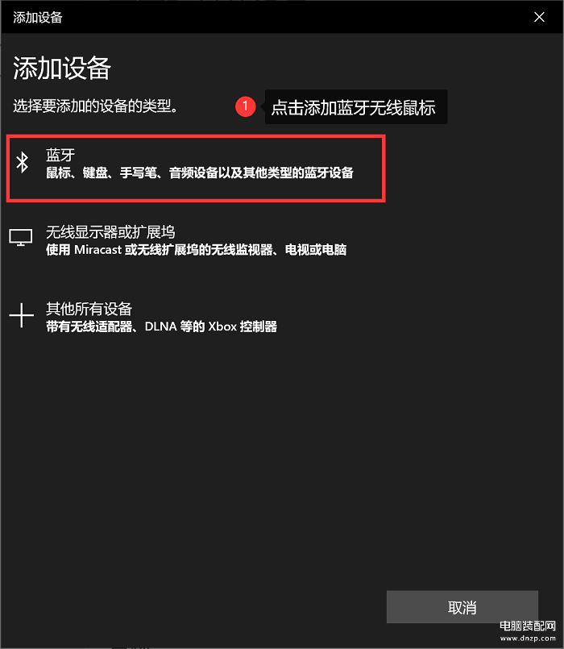Select the 蓝牙 option title
The width and height of the screenshot is (564, 649).
point(60,156)
